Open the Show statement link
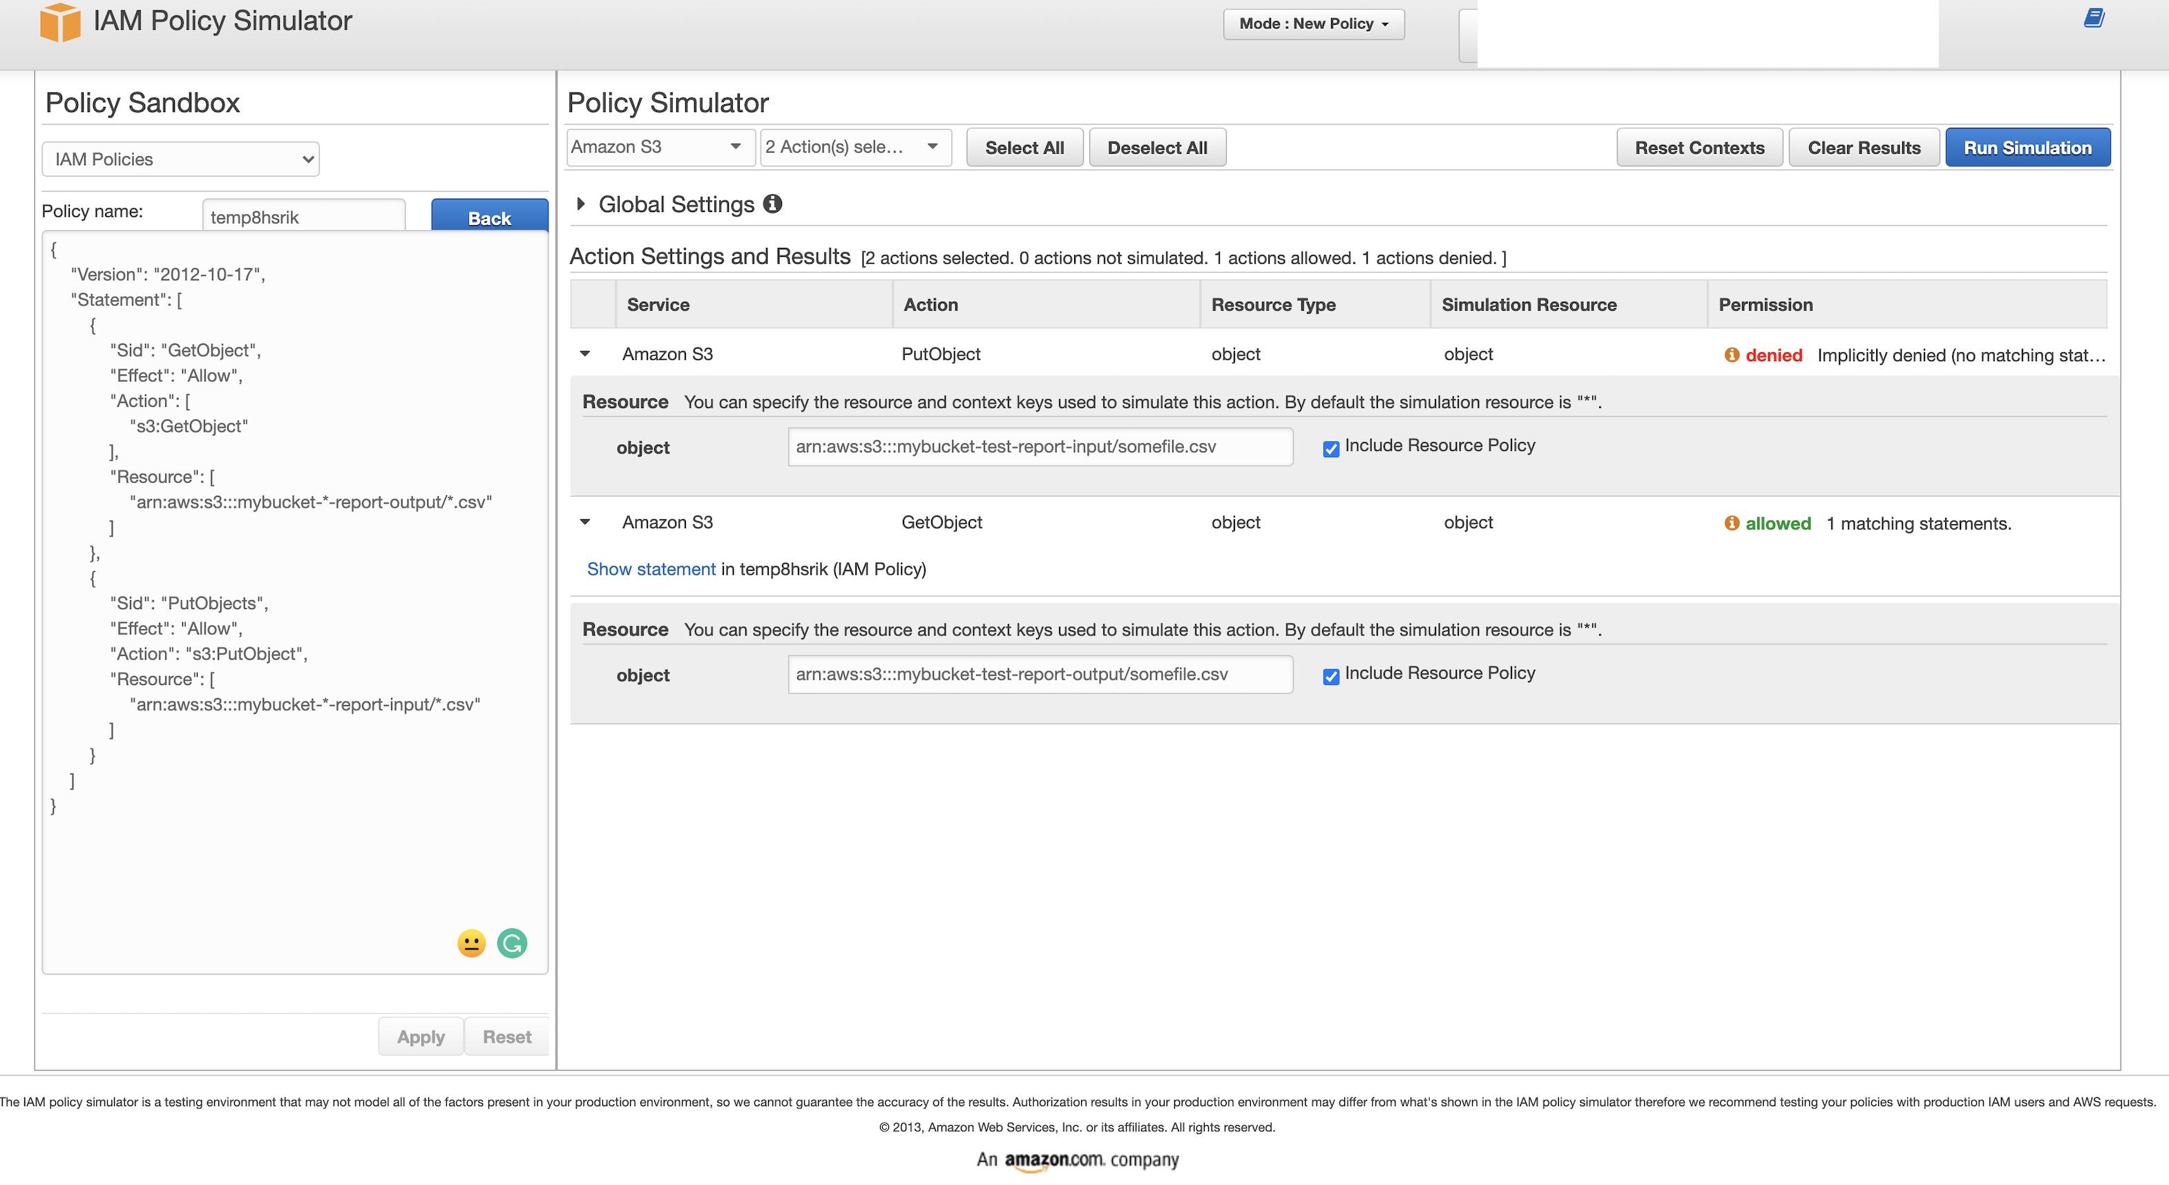This screenshot has width=2169, height=1185. (x=651, y=569)
